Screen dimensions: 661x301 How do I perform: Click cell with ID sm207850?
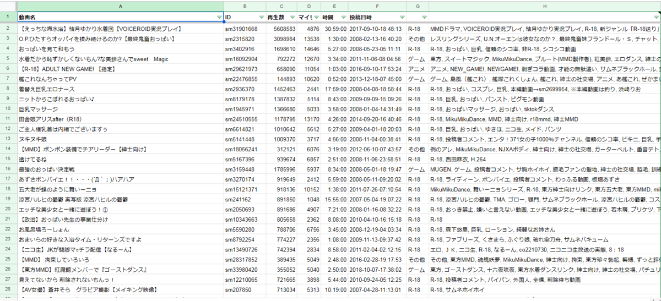pos(245,288)
